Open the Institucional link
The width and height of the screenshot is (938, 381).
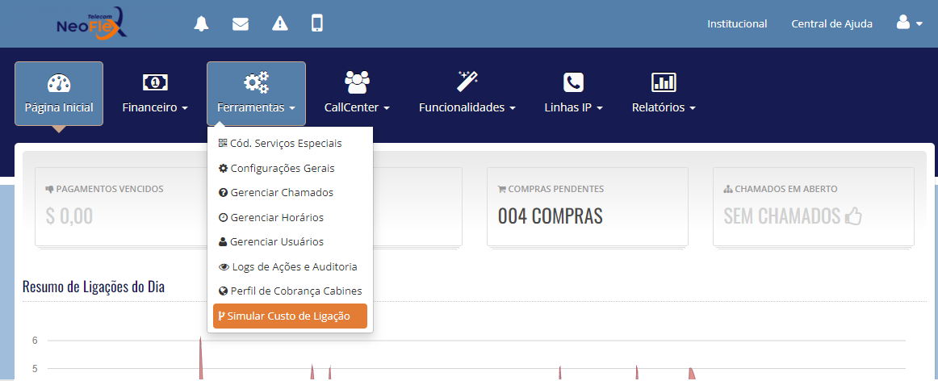coord(737,24)
